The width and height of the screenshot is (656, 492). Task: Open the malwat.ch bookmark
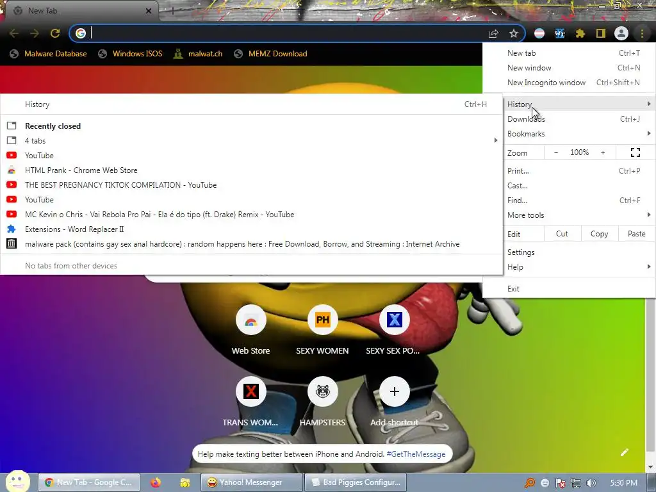[x=199, y=54]
